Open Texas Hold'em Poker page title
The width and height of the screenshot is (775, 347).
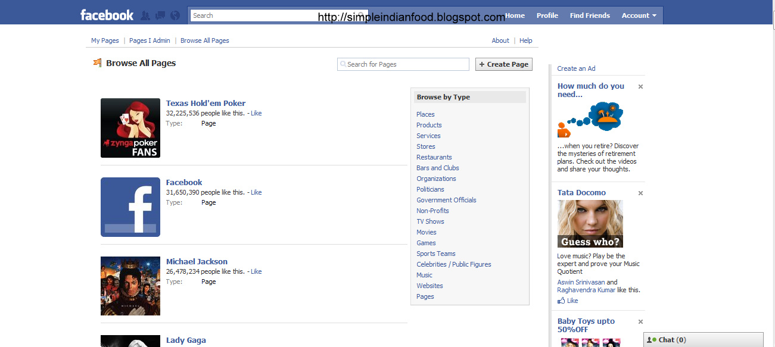pyautogui.click(x=206, y=103)
